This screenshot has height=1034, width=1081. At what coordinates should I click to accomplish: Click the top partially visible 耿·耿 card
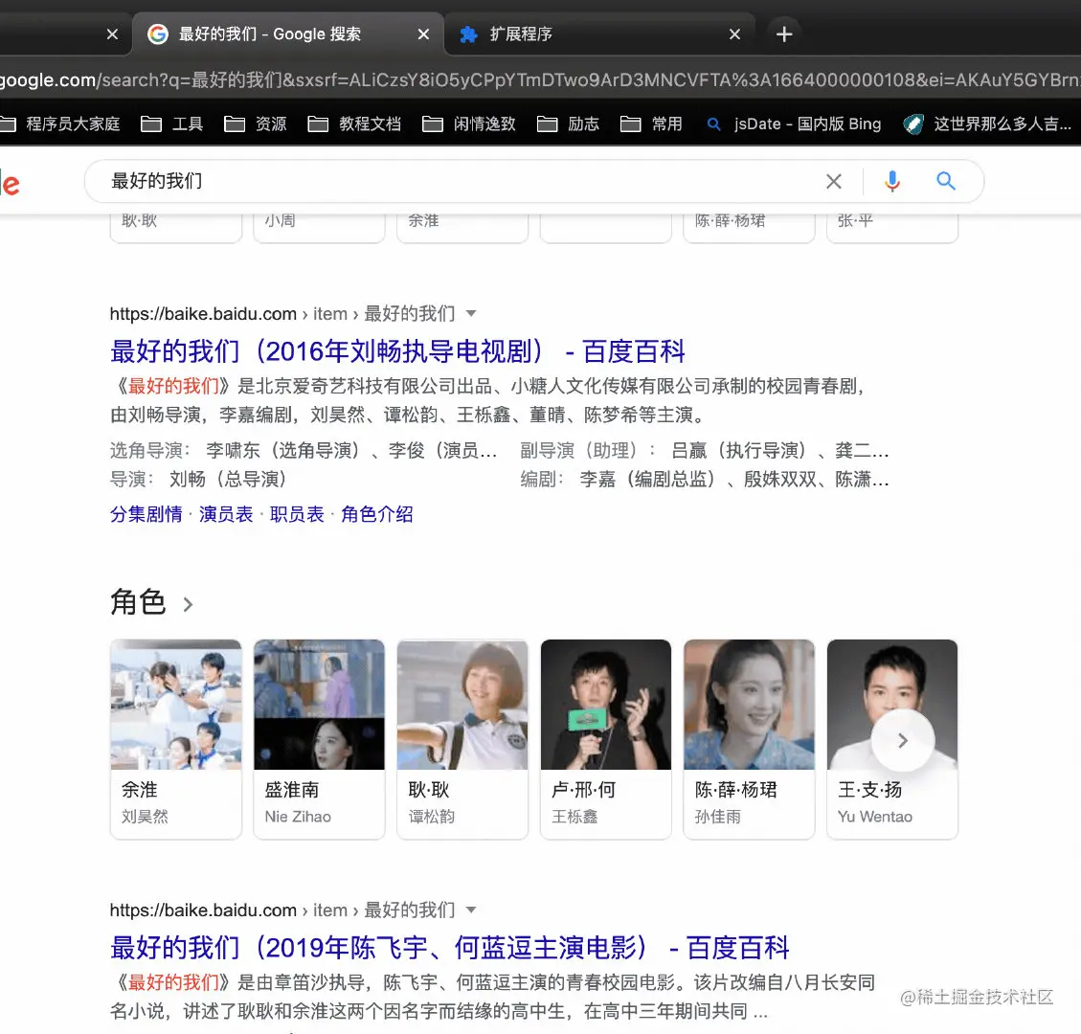(x=176, y=228)
